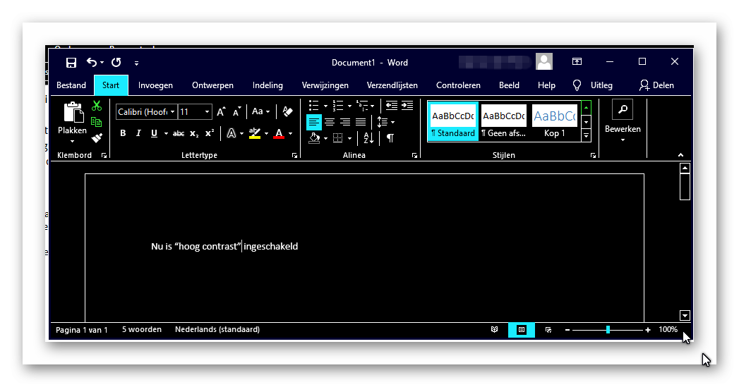Apply superscript formatting
739x387 pixels.
tap(210, 133)
